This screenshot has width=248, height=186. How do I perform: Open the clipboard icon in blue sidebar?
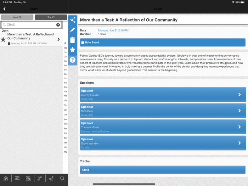(73, 40)
